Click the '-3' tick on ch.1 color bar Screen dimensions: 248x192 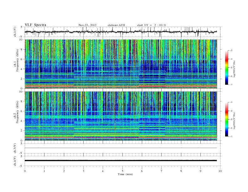pyautogui.click(x=231, y=51)
